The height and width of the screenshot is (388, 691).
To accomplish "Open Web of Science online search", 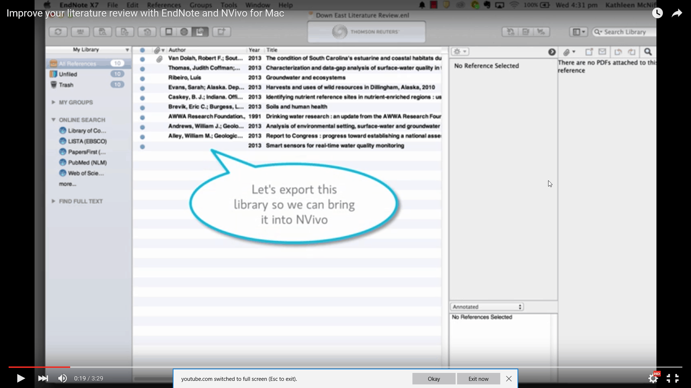I will [82, 173].
